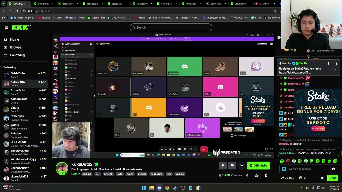This screenshot has height=192, width=342.
Task: Close the KukuDota2 browser tab
Action: 28,4
